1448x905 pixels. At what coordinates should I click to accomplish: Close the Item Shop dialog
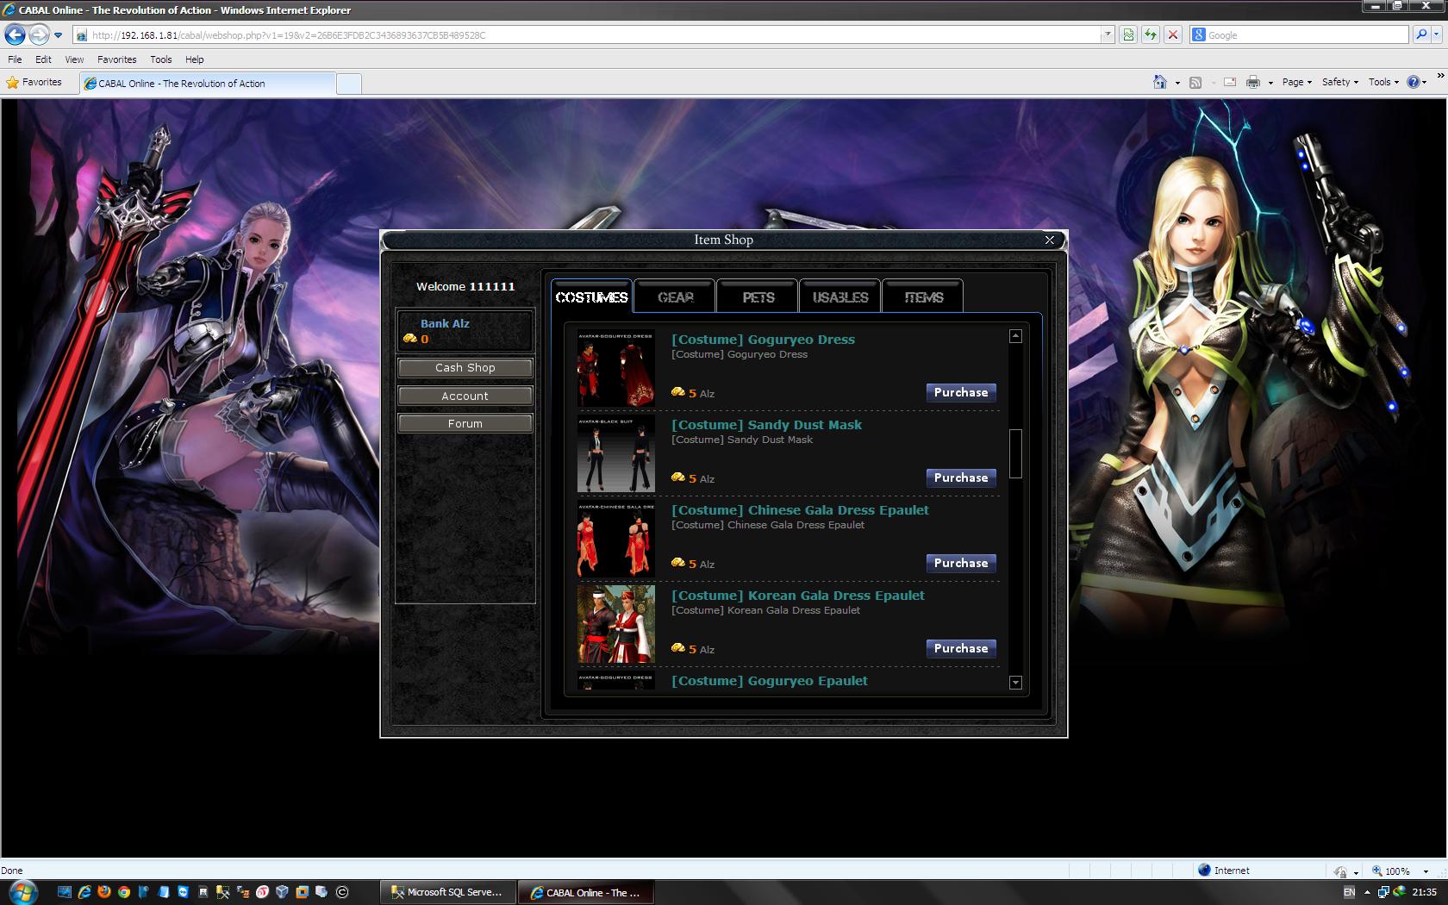pos(1049,240)
